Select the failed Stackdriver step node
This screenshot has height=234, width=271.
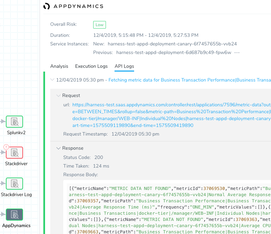click(x=14, y=152)
